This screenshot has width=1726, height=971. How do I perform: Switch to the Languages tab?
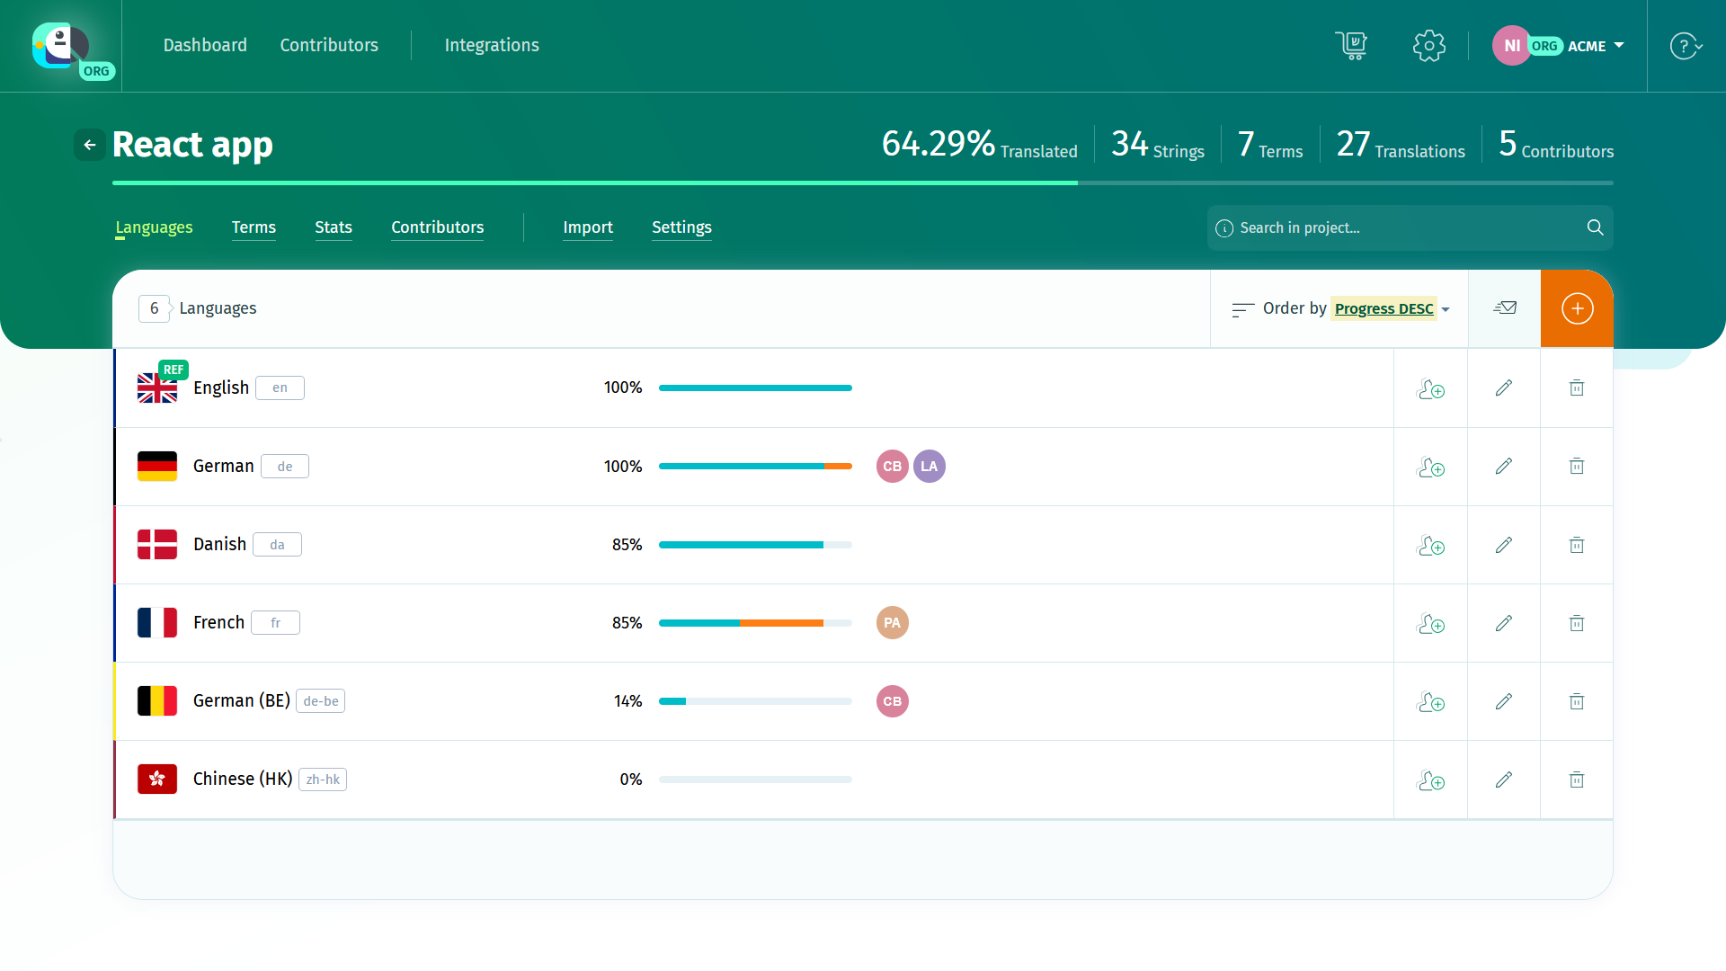(x=154, y=227)
